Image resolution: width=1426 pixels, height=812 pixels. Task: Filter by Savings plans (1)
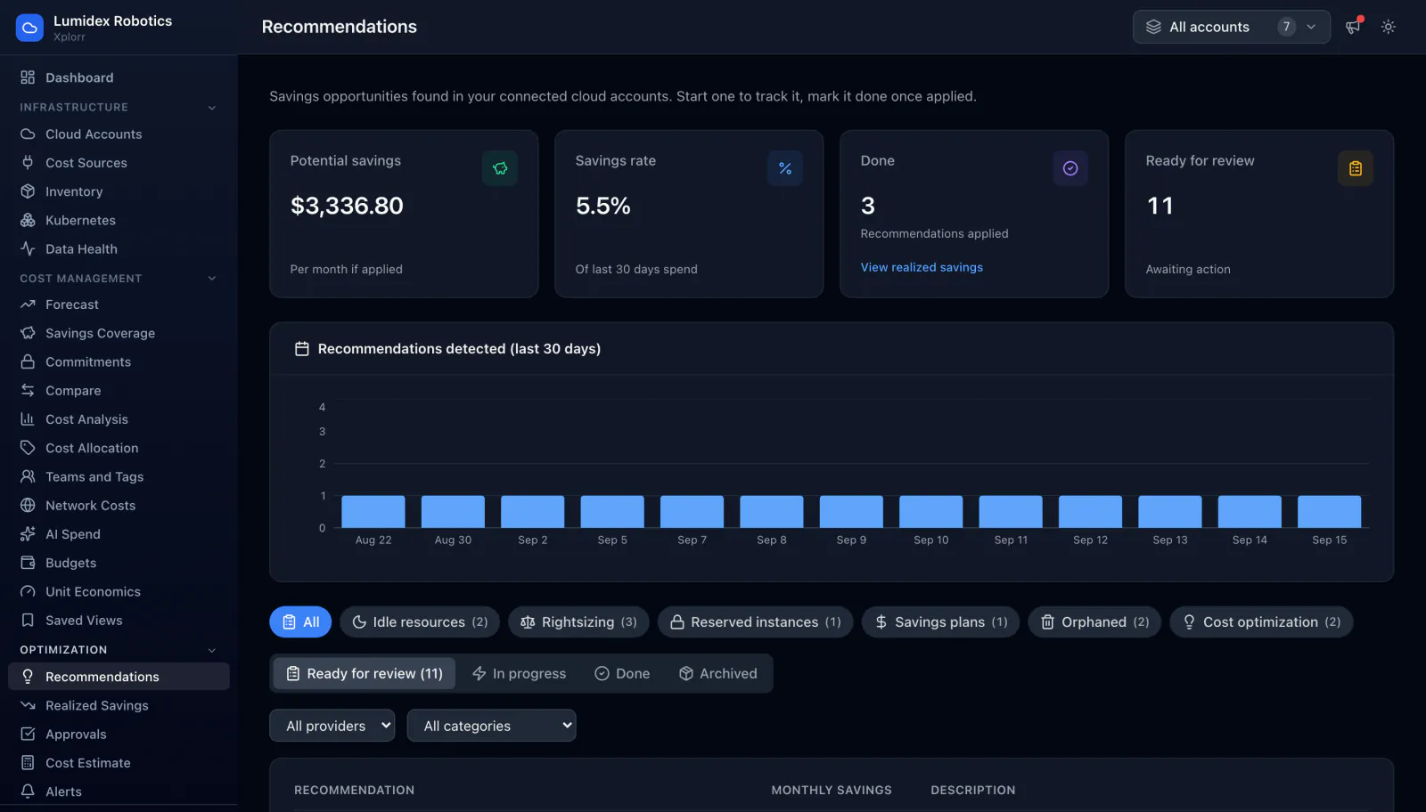pos(940,622)
